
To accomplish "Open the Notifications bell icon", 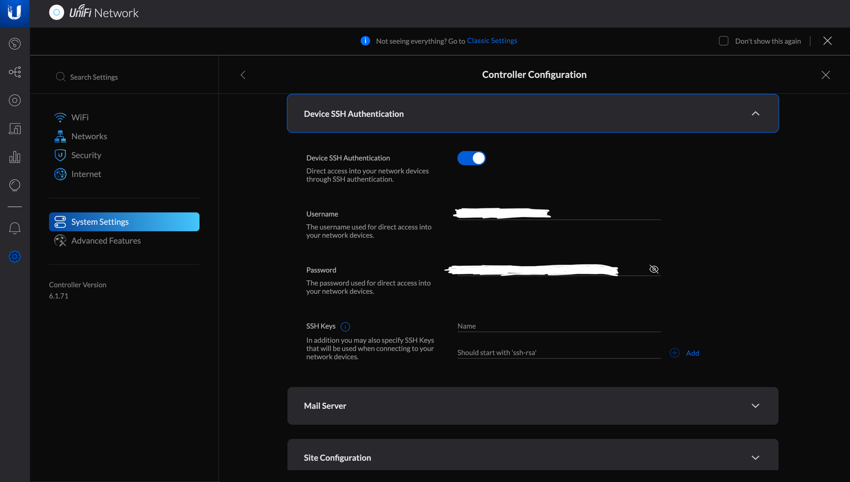I will 15,228.
